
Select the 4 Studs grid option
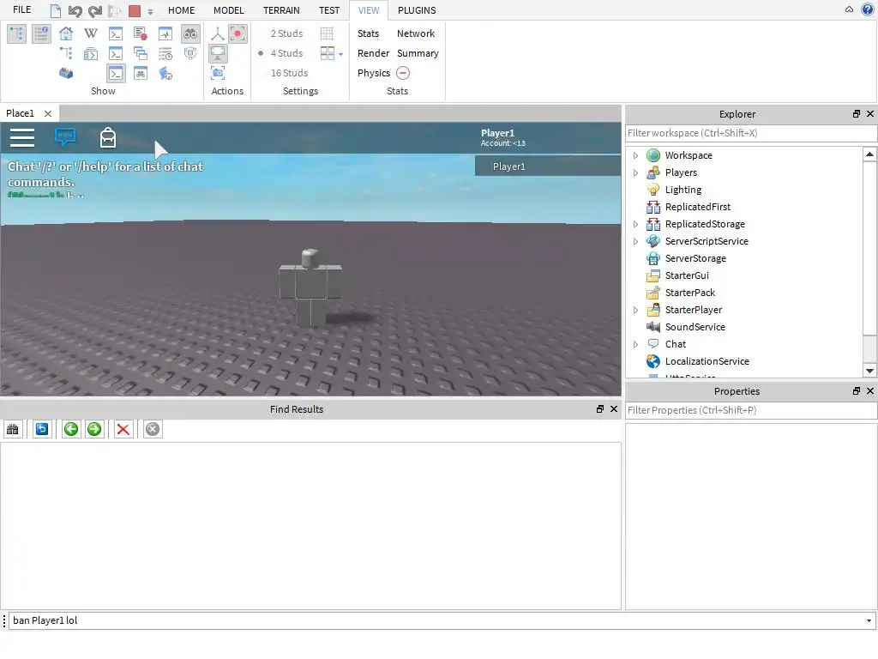click(286, 53)
